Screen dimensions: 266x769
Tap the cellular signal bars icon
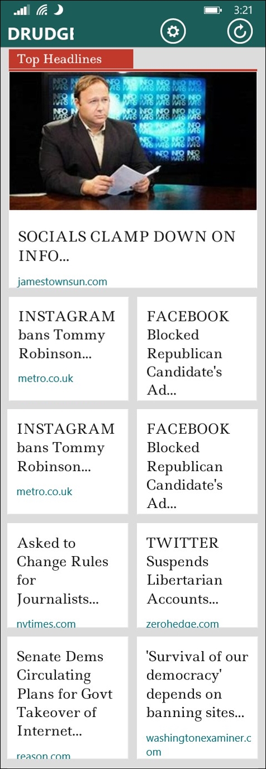coord(22,10)
